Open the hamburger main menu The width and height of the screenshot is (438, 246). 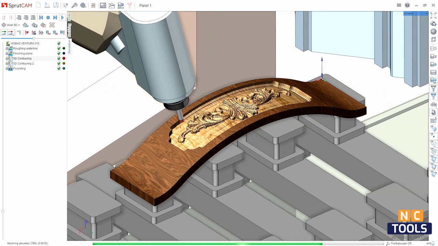click(x=399, y=5)
